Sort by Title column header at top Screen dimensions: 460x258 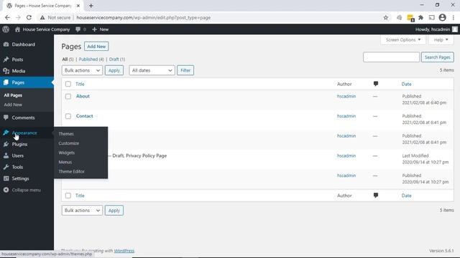[80, 84]
